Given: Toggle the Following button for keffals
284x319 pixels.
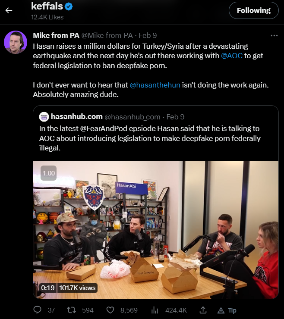Looking at the screenshot, I should tap(254, 10).
